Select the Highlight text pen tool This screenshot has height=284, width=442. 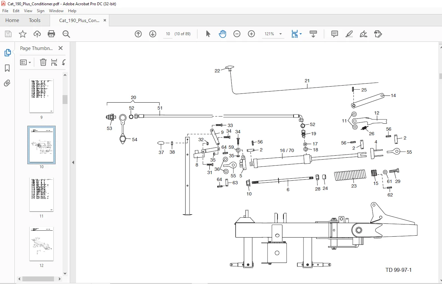[x=349, y=34]
